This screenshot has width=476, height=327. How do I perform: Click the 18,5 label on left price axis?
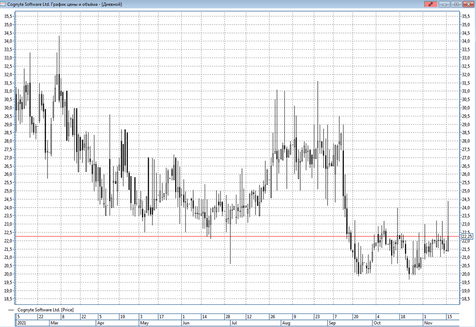pos(8,299)
